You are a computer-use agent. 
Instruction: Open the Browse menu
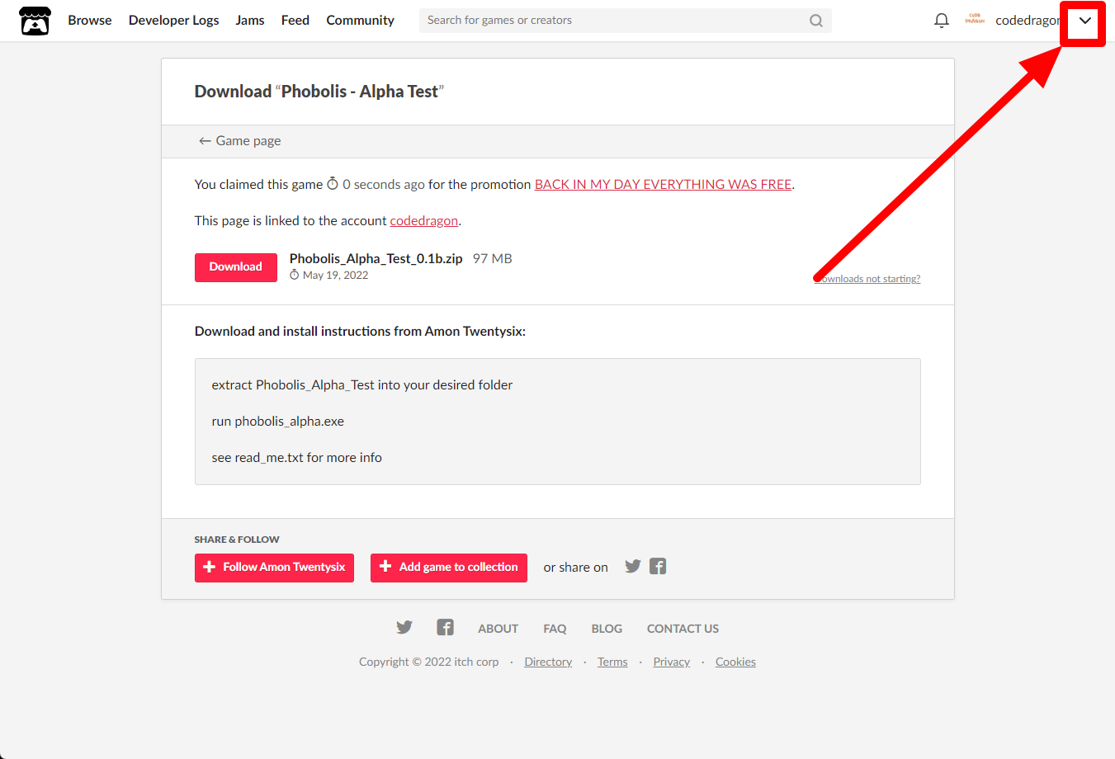[x=90, y=21]
